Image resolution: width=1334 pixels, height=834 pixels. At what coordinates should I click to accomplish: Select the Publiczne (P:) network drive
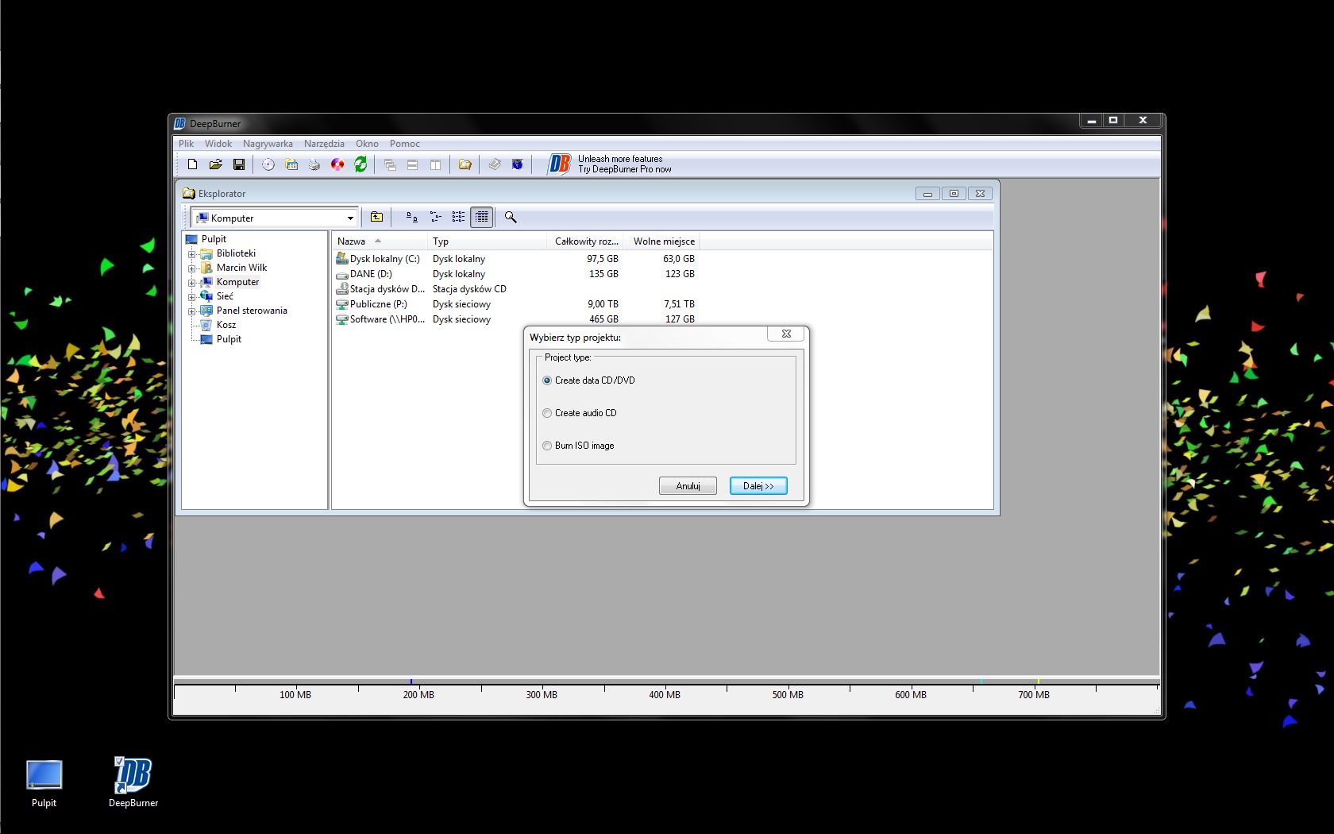coord(515,304)
